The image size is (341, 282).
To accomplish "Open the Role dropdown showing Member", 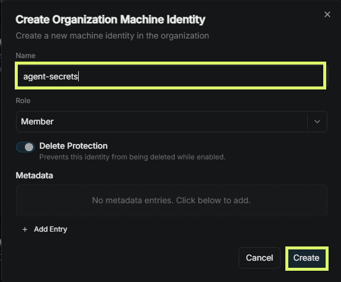I will click(171, 121).
